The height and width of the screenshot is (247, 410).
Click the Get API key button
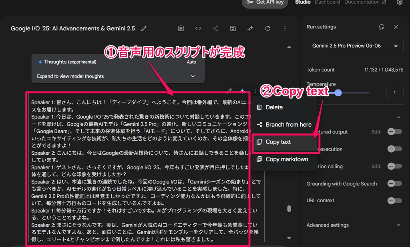(x=265, y=3)
